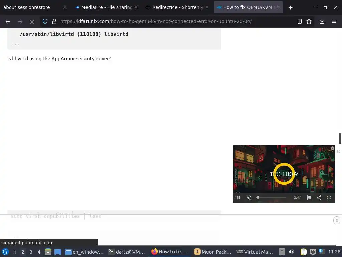Go back to the previous page

pos(8,21)
